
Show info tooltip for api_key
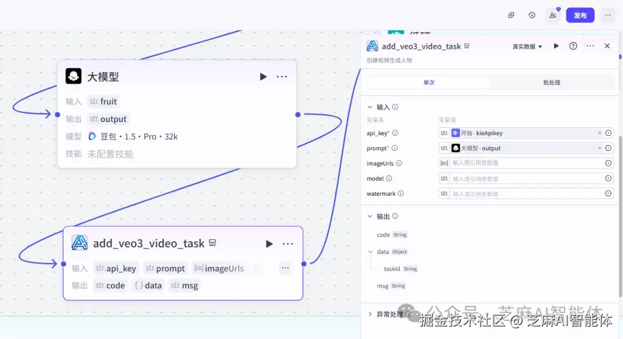(395, 133)
